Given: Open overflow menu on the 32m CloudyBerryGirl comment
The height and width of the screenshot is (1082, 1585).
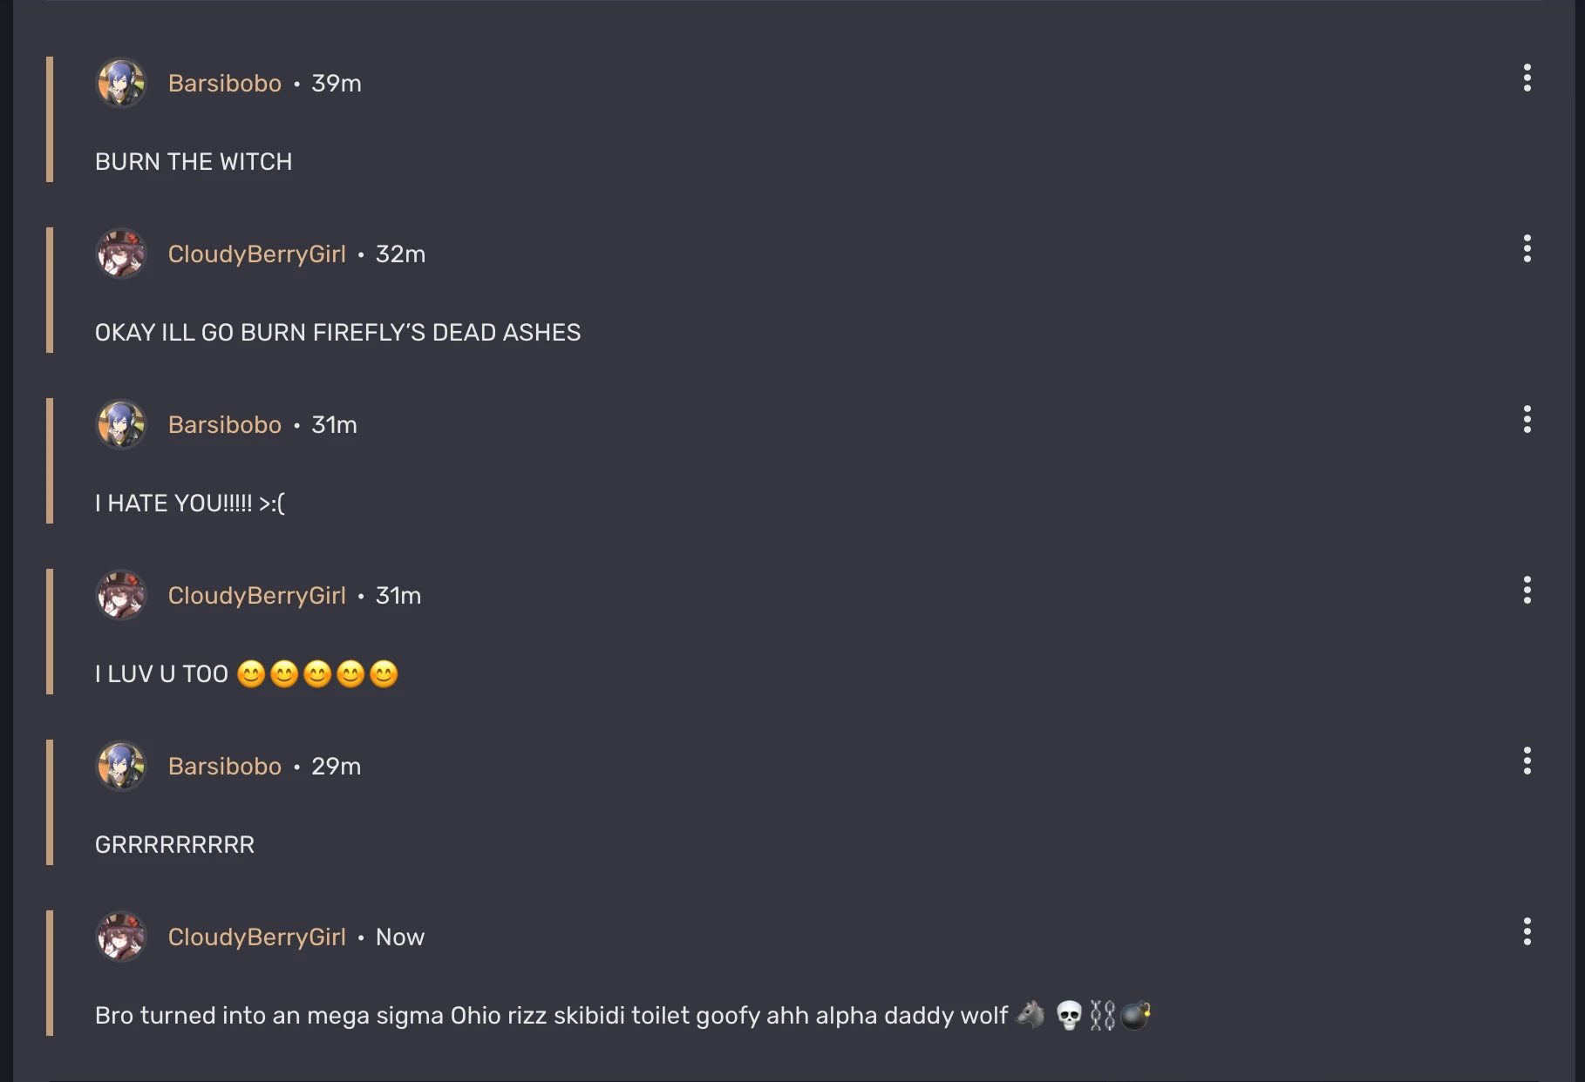Looking at the screenshot, I should tap(1527, 249).
